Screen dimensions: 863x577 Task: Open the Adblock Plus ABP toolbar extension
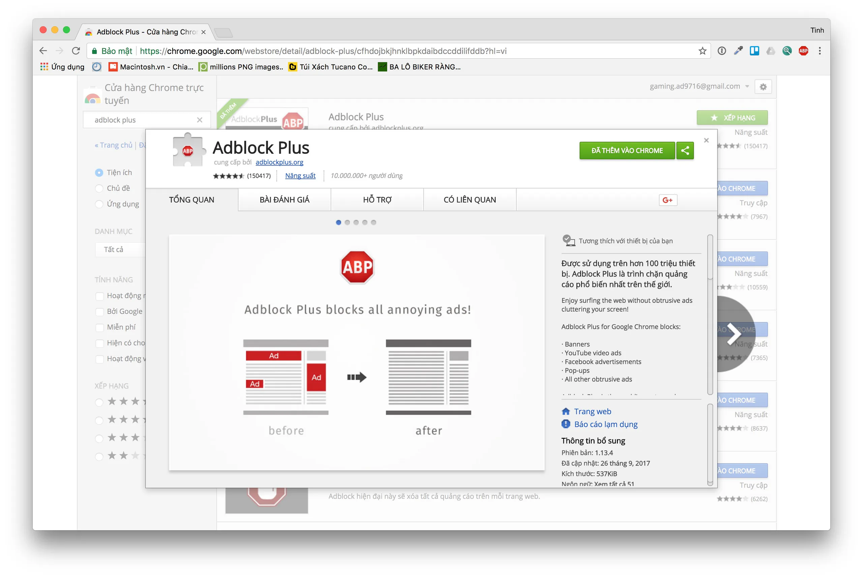tap(803, 51)
